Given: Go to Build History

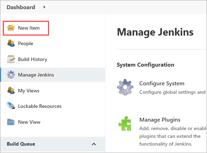Looking at the screenshot, I should (x=32, y=60).
